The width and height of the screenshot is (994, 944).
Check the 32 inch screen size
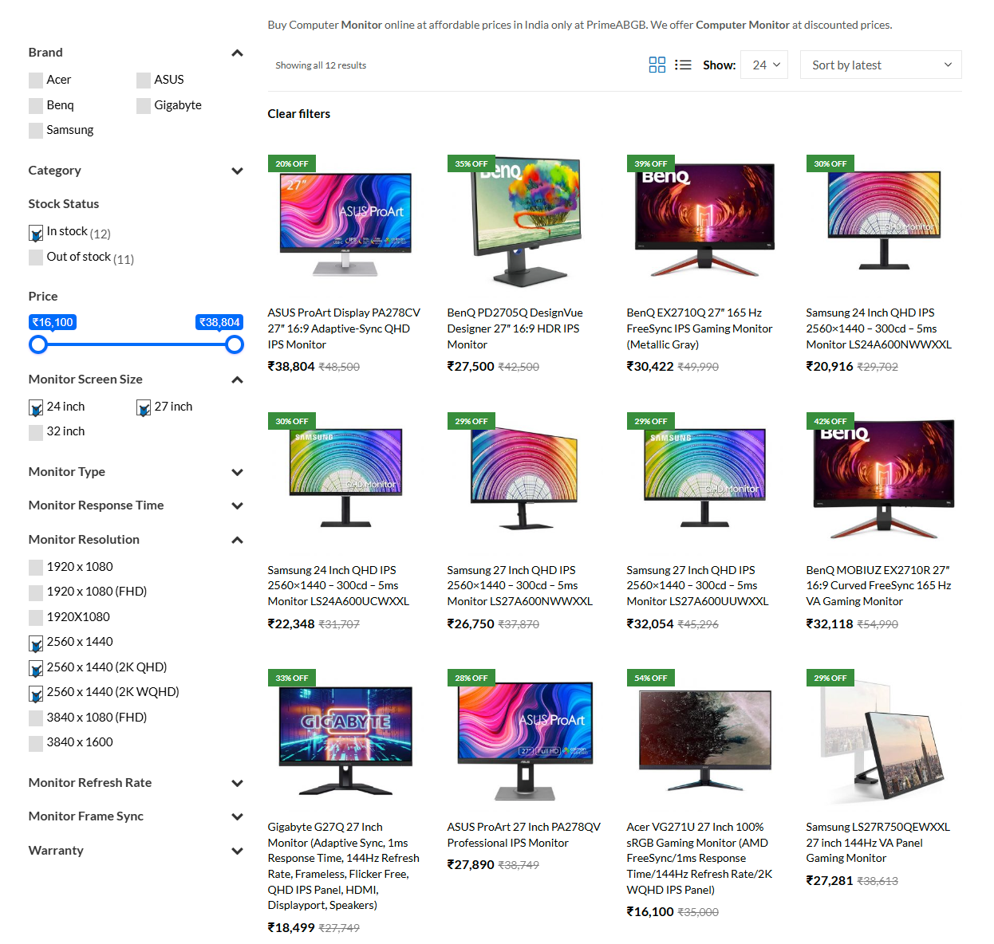coord(36,432)
